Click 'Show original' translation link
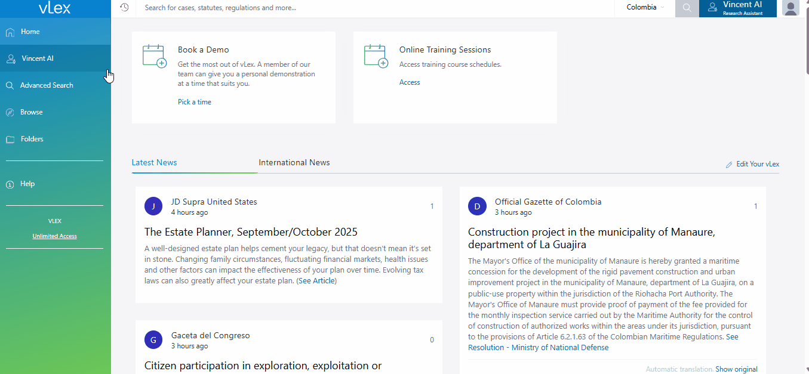This screenshot has height=374, width=809. pyautogui.click(x=736, y=369)
